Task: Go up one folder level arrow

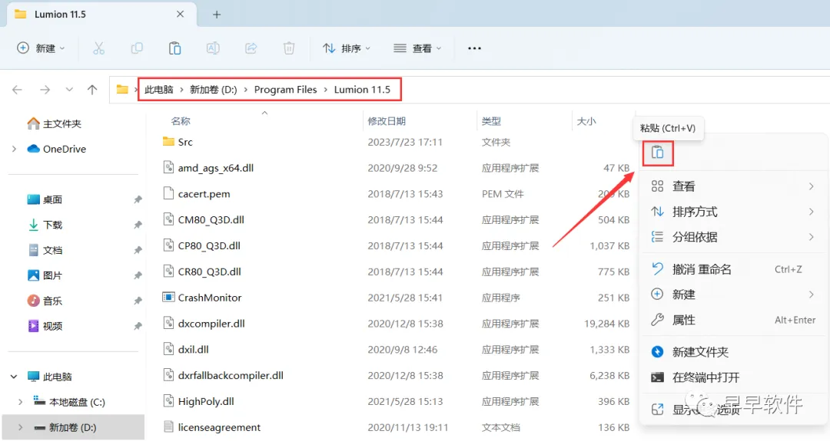Action: pos(92,90)
